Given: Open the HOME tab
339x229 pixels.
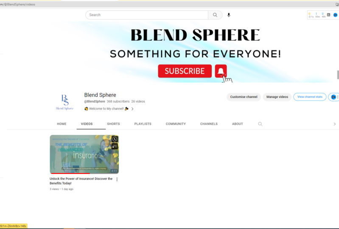Looking at the screenshot, I should coord(62,124).
